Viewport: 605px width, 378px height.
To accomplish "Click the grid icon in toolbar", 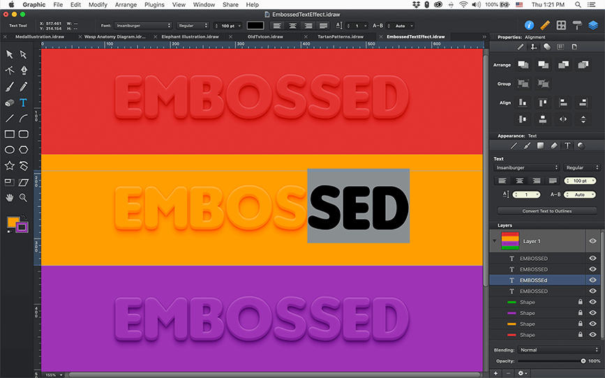I will coord(561,26).
